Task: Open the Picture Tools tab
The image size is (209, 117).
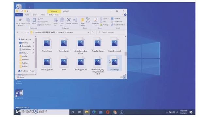Action: [54, 15]
